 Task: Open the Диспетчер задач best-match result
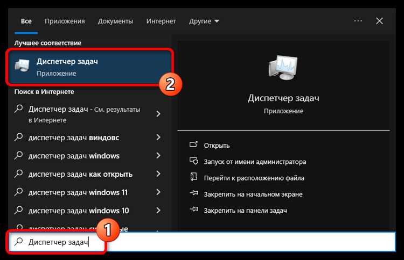click(x=89, y=67)
